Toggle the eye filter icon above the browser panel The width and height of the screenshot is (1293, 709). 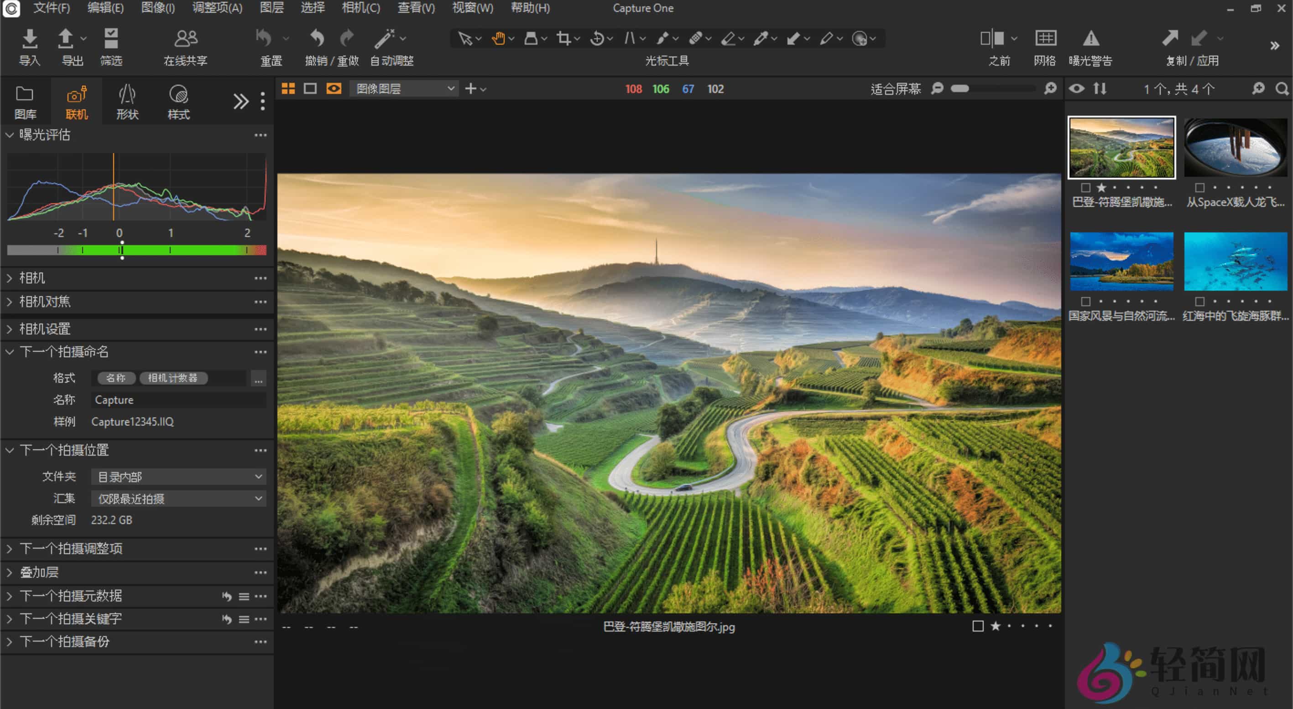click(x=1076, y=88)
